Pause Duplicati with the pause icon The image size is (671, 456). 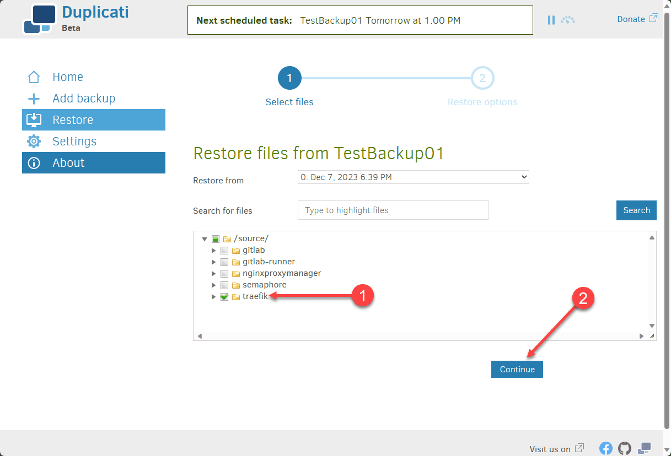pyautogui.click(x=551, y=20)
